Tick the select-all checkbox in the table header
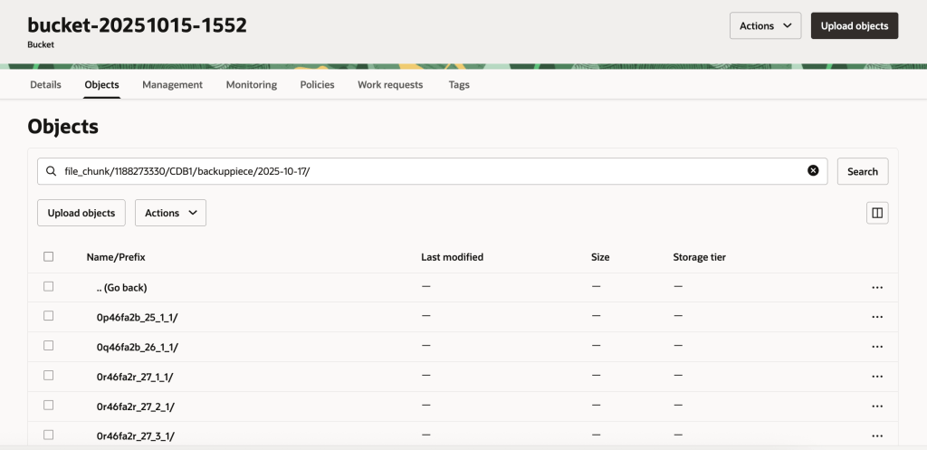The image size is (927, 450). click(x=49, y=257)
